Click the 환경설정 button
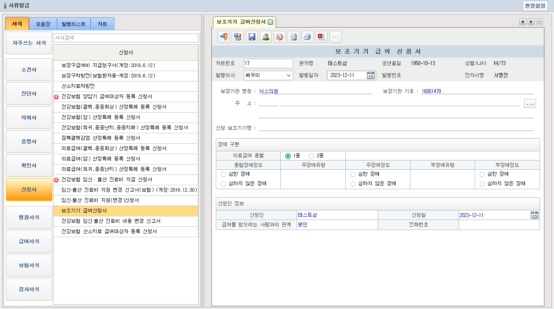554x309 pixels. tap(535, 6)
